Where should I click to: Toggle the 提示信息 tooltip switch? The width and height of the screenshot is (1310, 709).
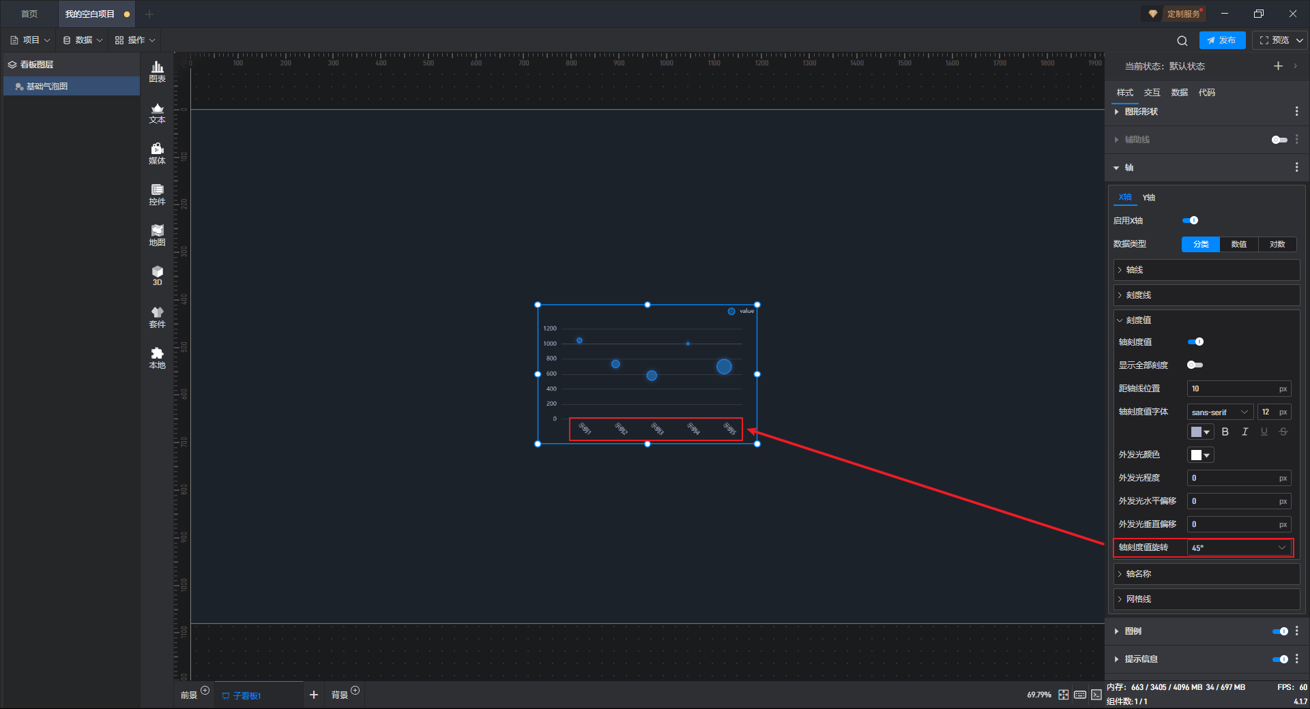1280,659
